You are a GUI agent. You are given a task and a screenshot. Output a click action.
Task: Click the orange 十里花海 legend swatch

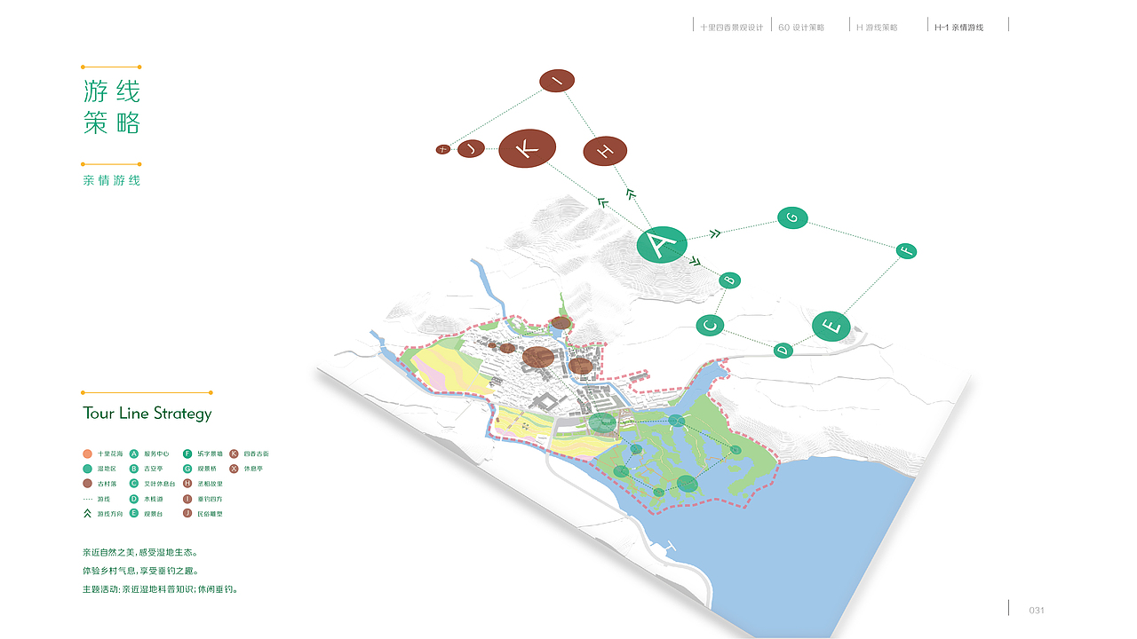(x=87, y=454)
